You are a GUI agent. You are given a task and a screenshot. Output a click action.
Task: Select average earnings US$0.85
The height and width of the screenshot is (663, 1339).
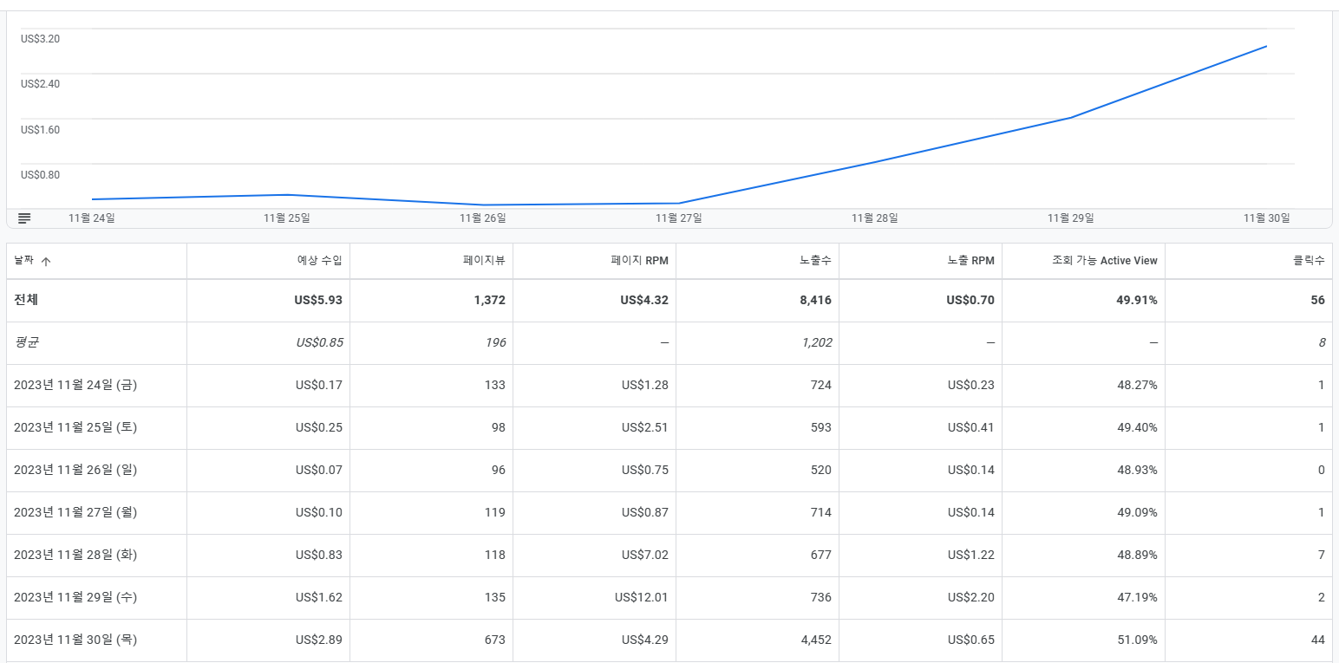coord(319,342)
